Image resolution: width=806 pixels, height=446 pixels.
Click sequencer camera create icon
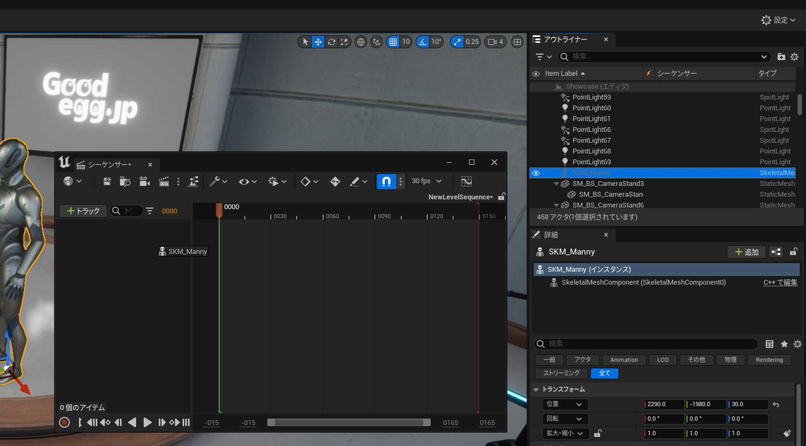pyautogui.click(x=144, y=181)
